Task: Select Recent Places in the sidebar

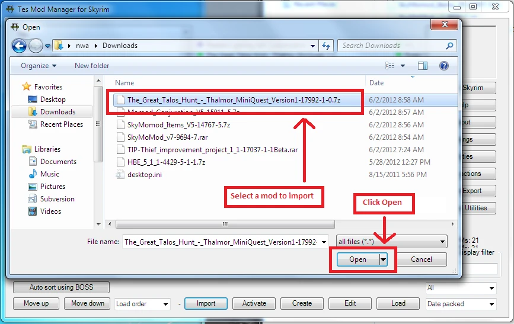Action: point(61,124)
